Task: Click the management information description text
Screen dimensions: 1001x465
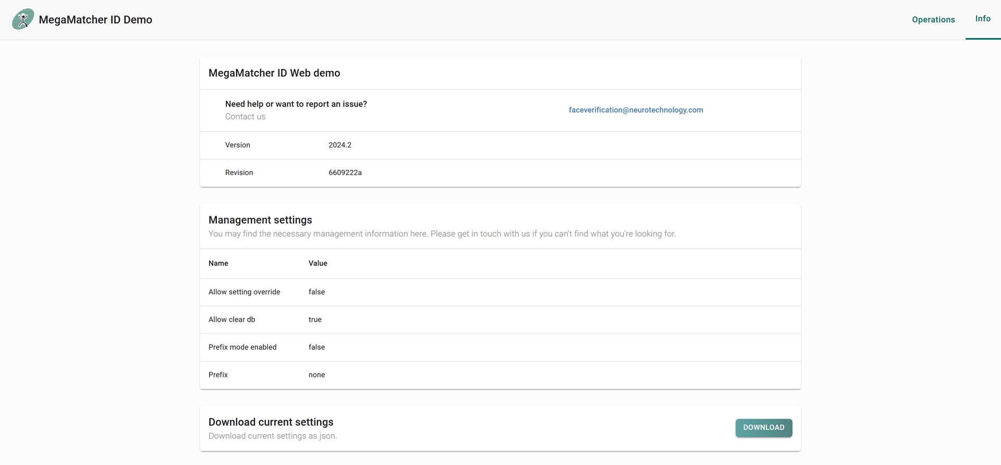Action: 442,234
